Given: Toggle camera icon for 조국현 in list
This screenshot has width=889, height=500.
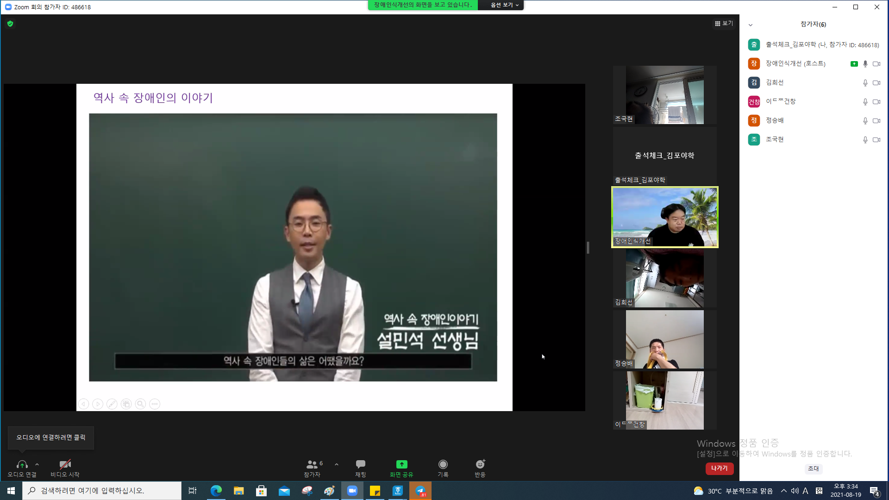Looking at the screenshot, I should point(876,140).
